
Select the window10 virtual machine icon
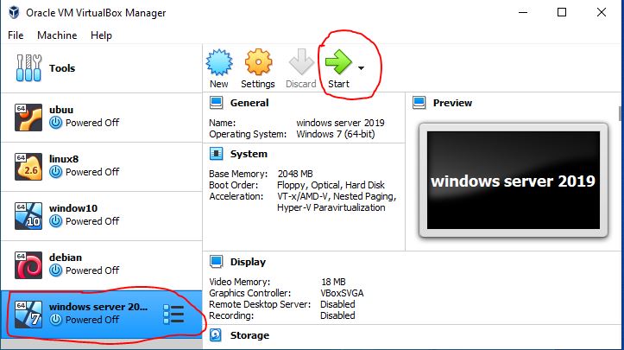[28, 216]
